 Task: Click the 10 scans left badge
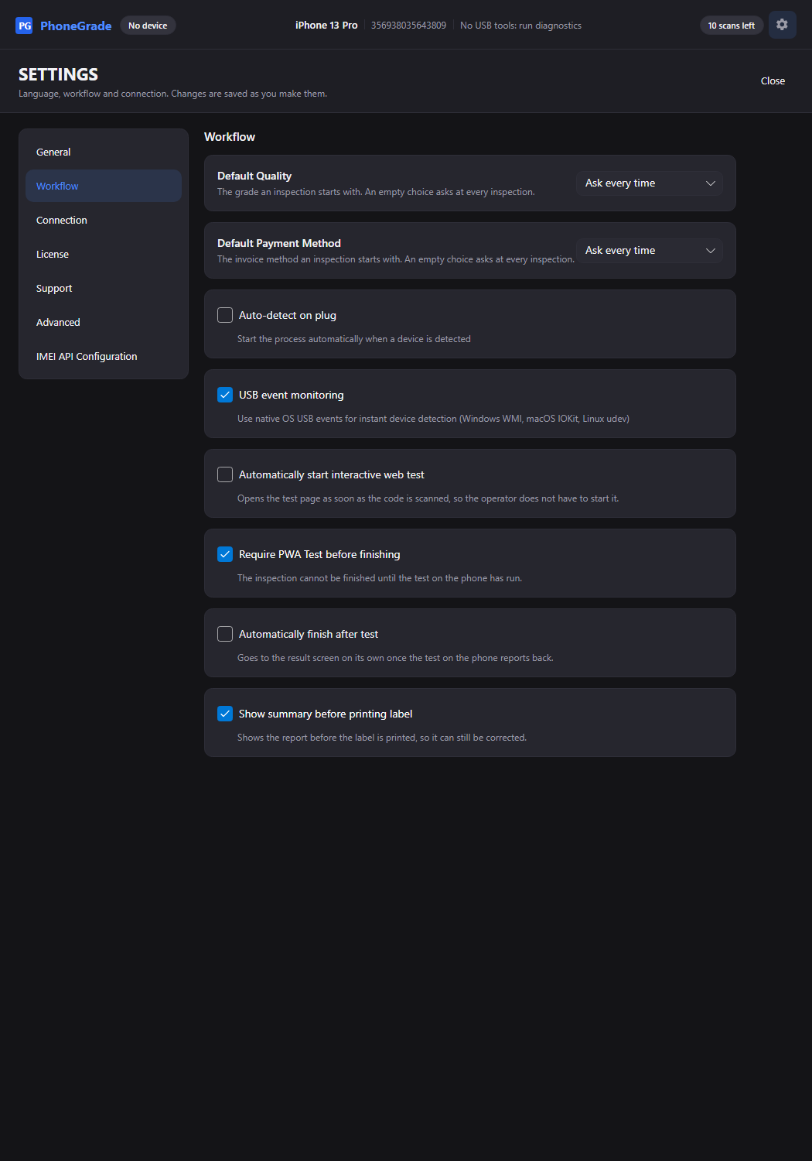point(732,26)
